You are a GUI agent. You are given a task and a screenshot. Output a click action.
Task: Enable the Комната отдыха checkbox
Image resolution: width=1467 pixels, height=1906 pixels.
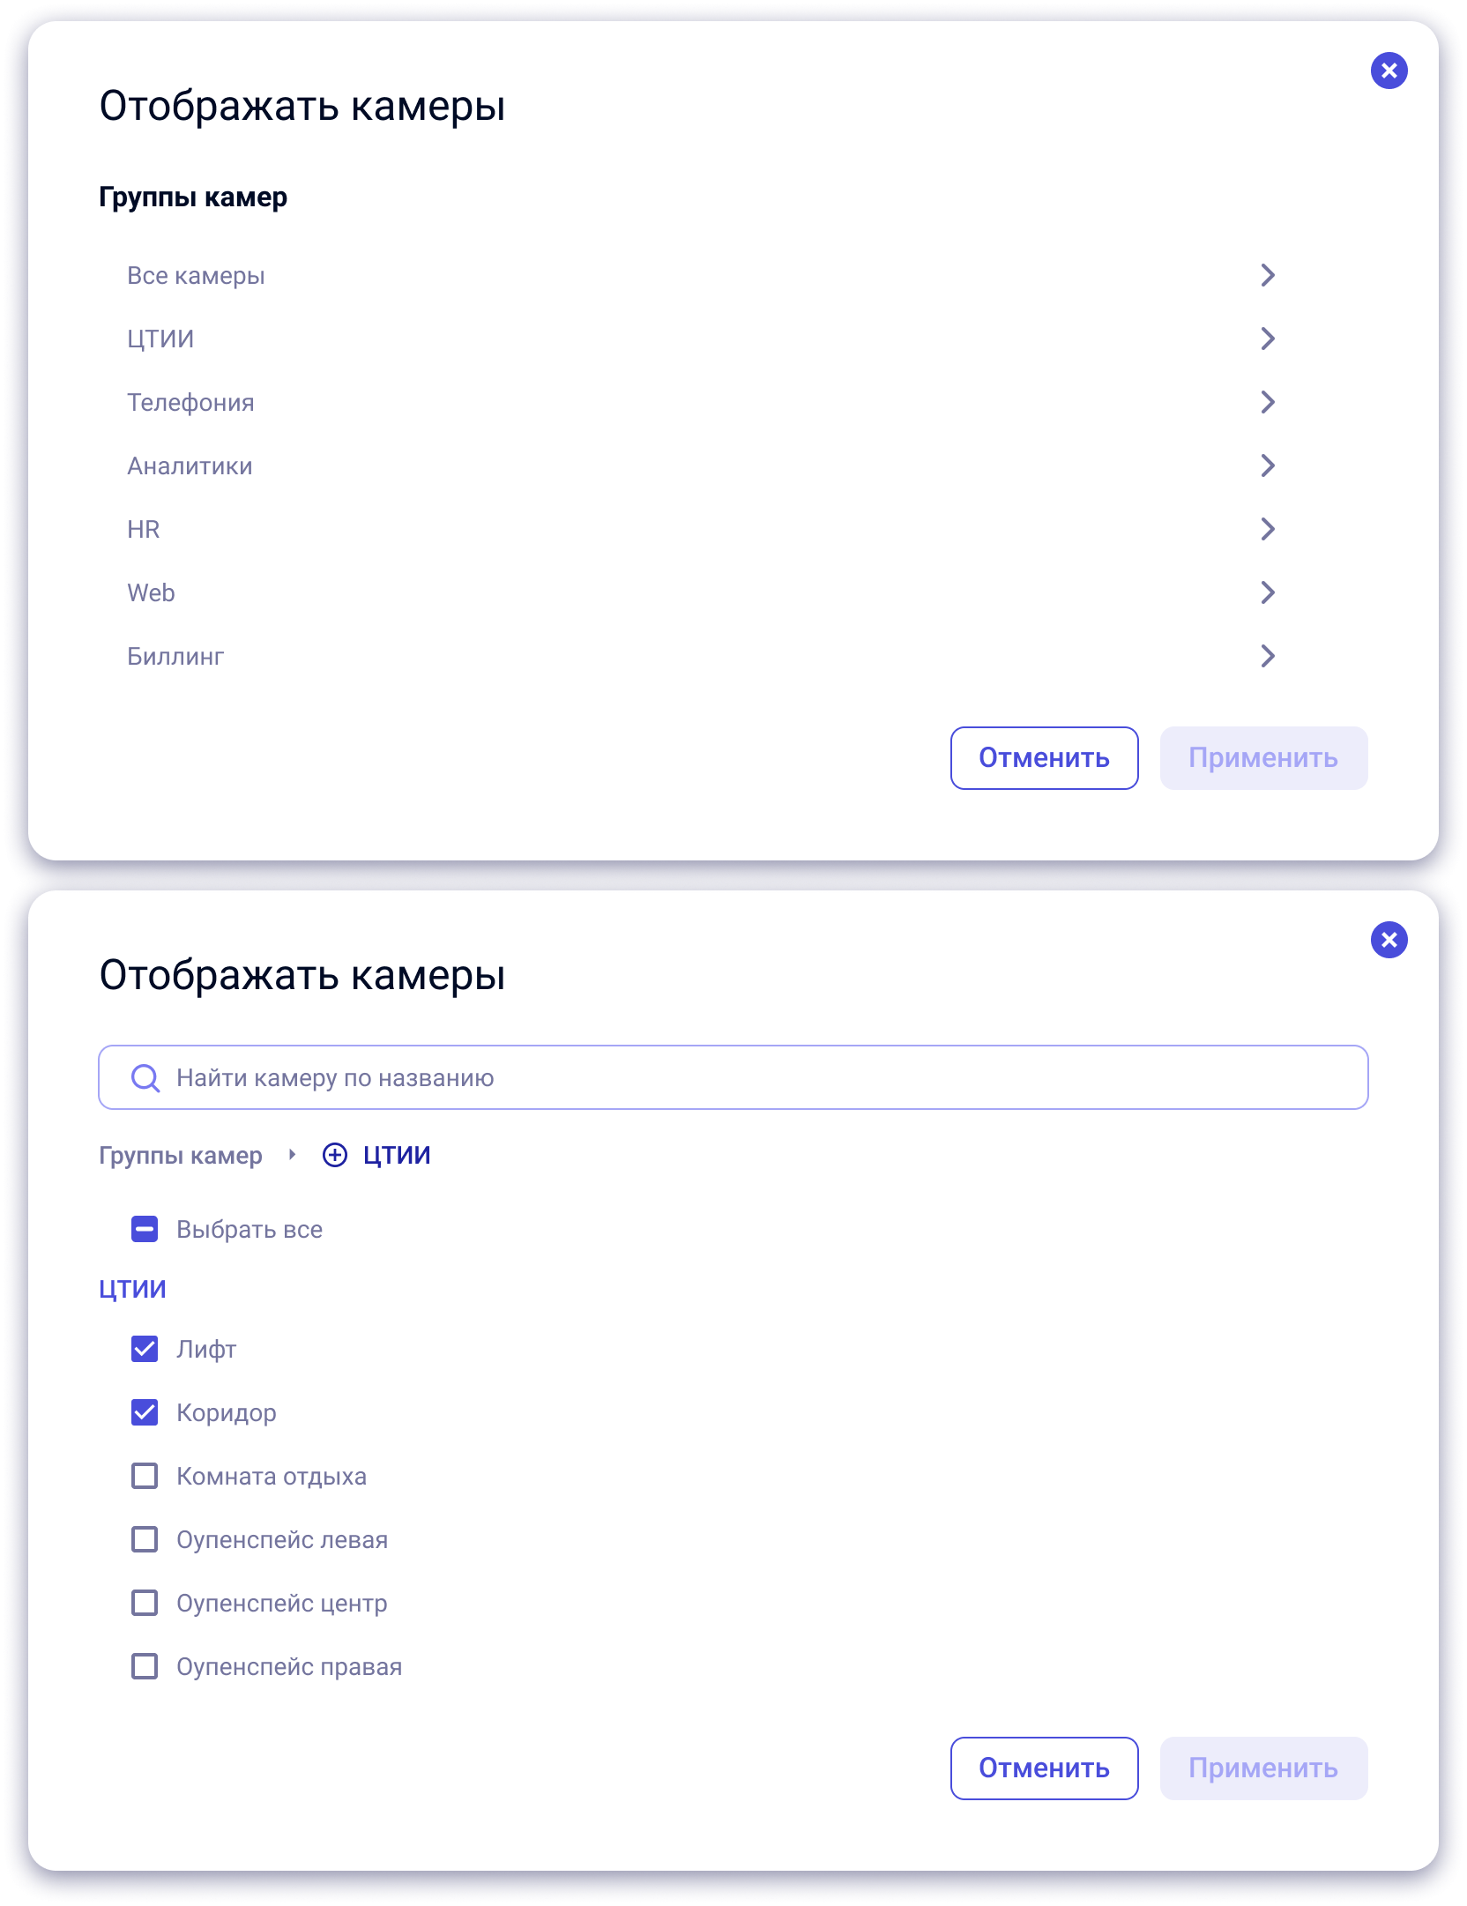pos(145,1476)
